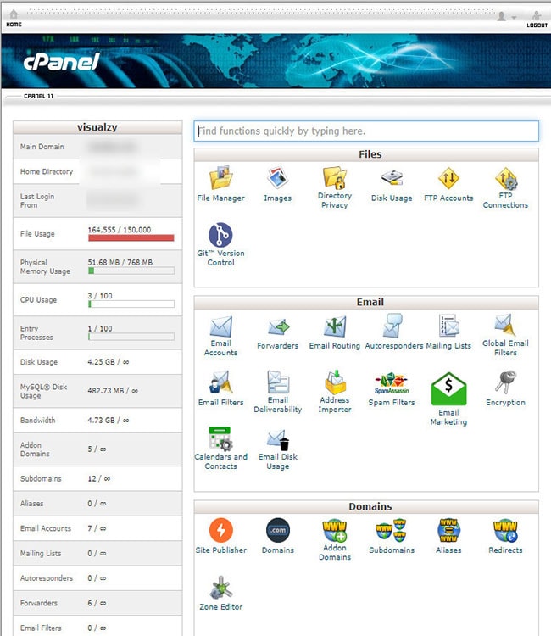Collapse the Email section header
551x636 pixels.
[366, 302]
